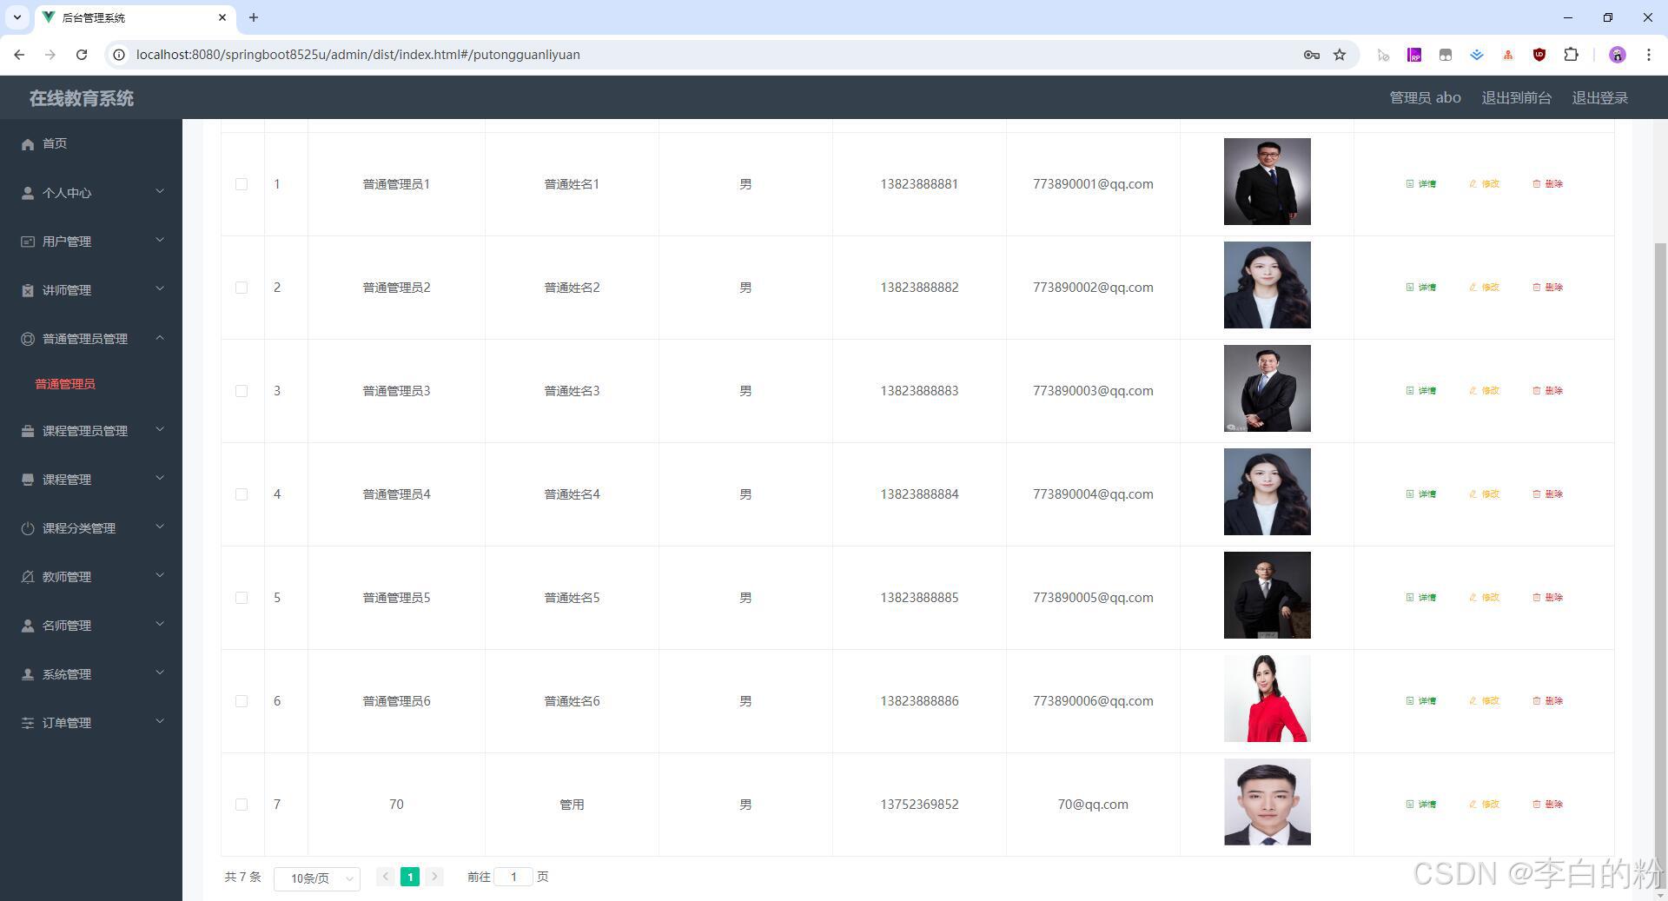
Task: Expand the 用户管理 menu chevron
Action: point(160,241)
